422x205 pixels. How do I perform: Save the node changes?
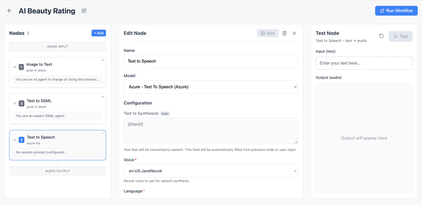pos(268,33)
